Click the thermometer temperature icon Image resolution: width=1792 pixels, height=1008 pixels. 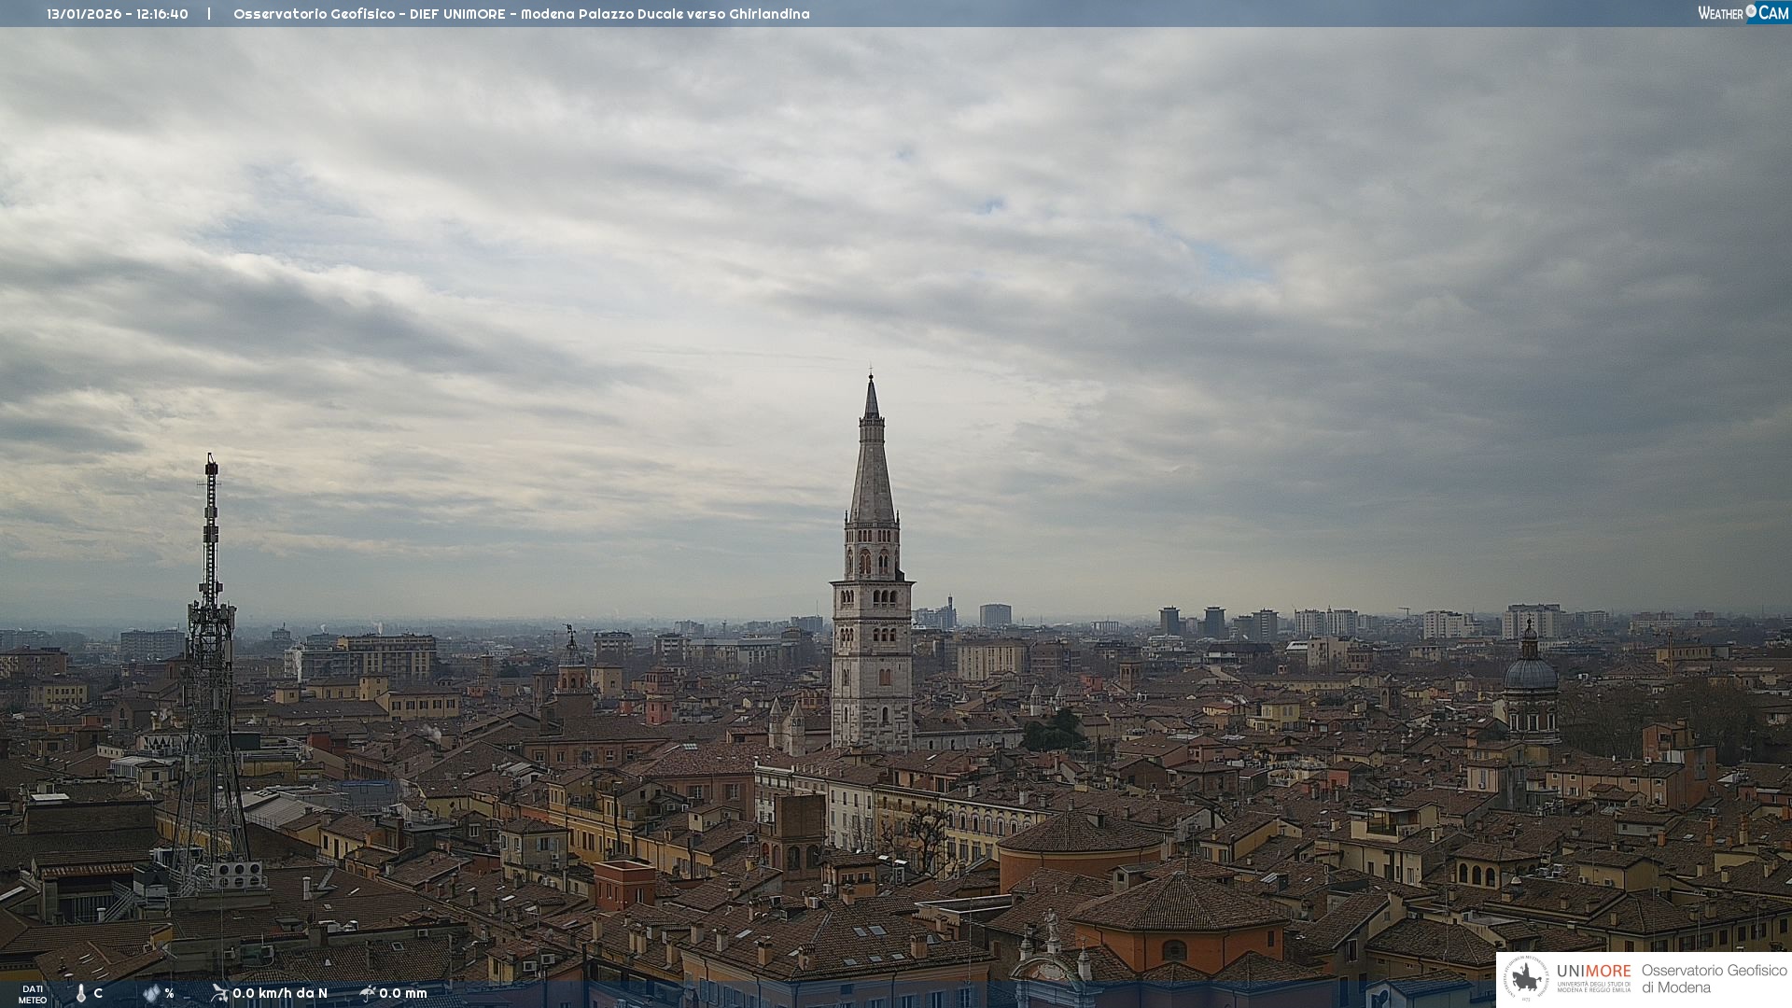81,994
